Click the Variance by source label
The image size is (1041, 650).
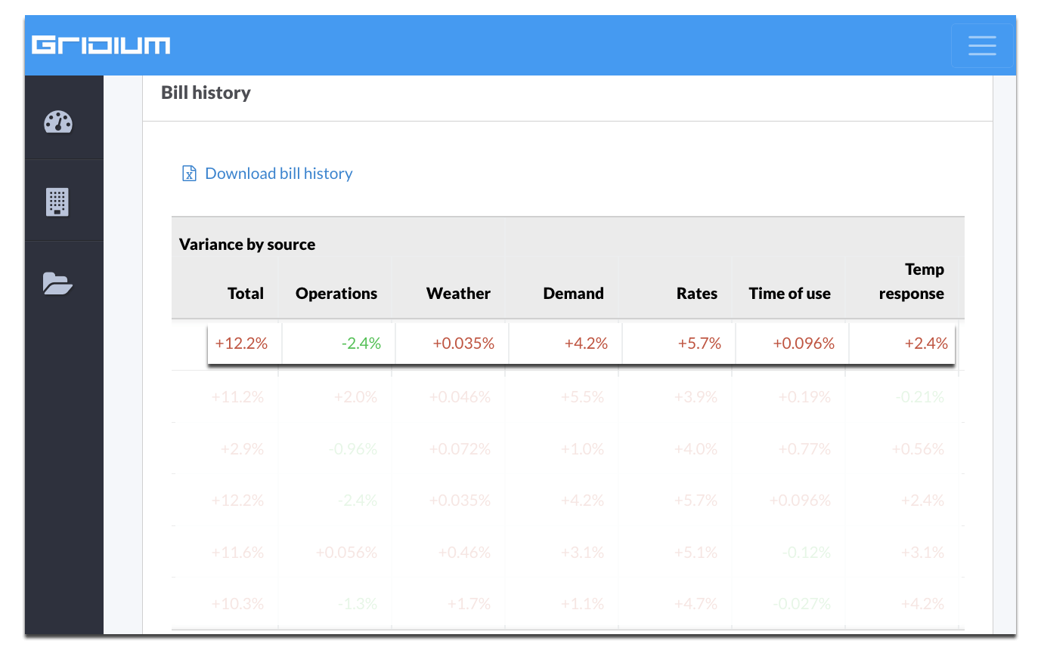[x=246, y=244]
